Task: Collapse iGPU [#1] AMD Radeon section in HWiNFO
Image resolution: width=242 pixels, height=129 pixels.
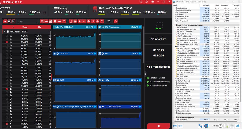Action: (x=174, y=117)
